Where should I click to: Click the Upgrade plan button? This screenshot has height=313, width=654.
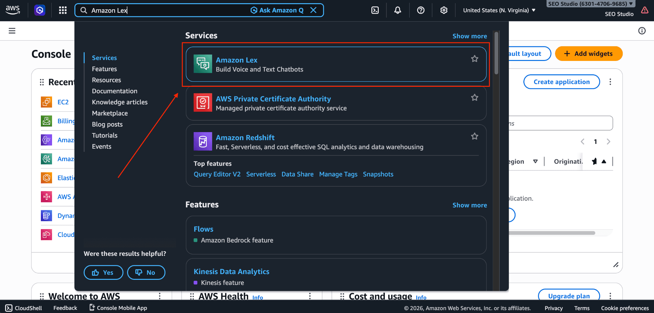(x=569, y=296)
